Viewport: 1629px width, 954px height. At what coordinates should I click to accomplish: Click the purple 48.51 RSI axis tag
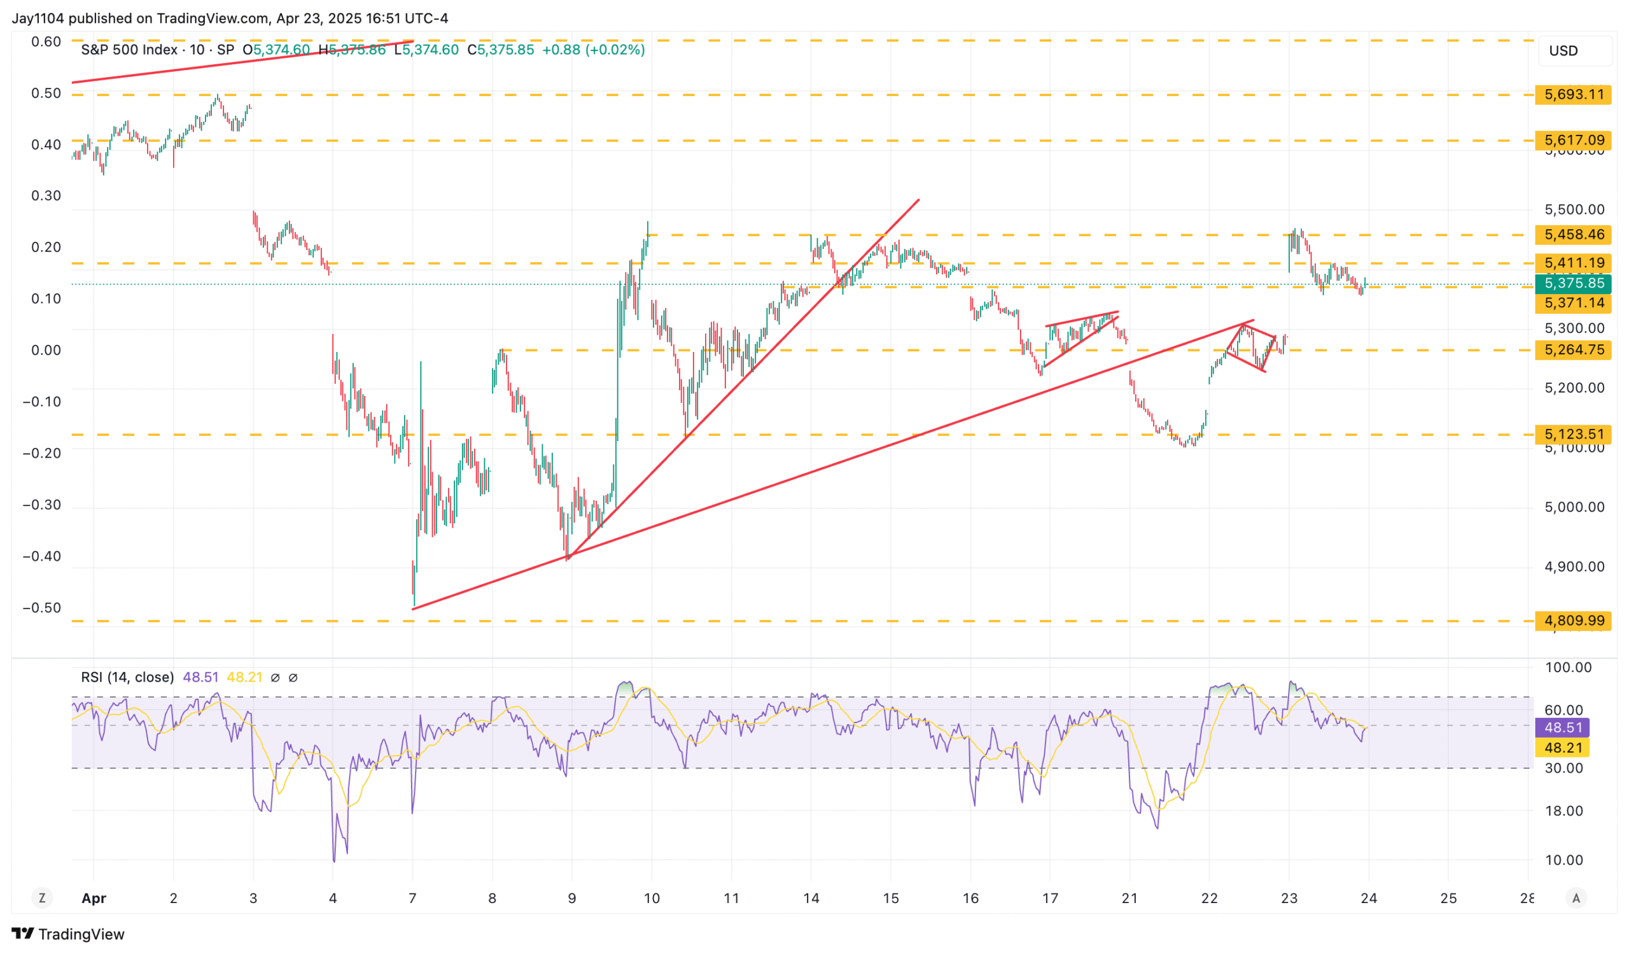(1563, 728)
